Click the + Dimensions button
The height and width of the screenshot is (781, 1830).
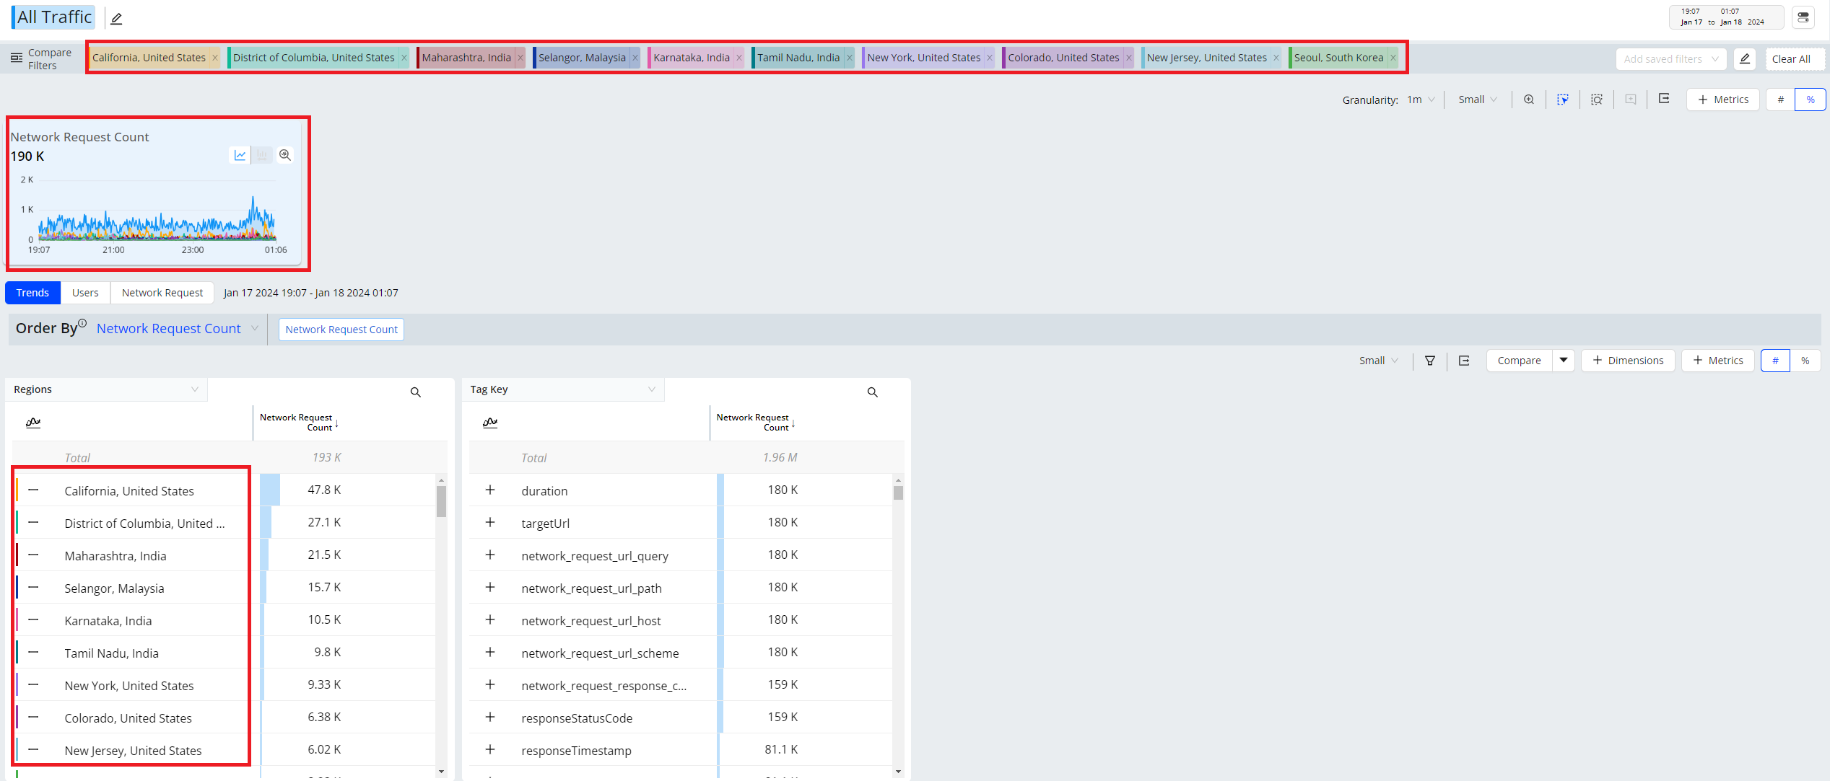[1627, 361]
